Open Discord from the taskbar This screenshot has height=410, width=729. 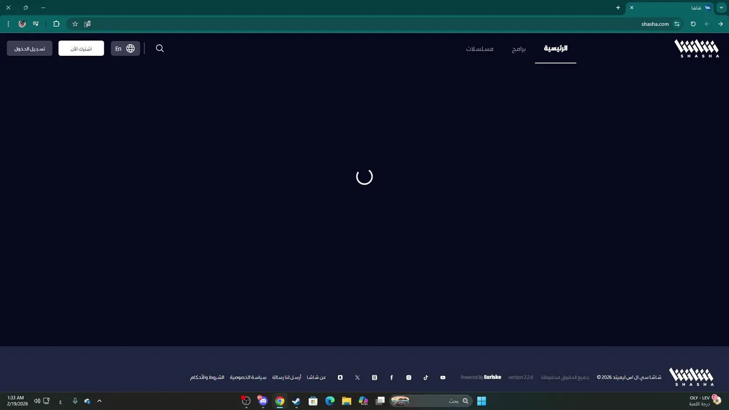point(263,401)
